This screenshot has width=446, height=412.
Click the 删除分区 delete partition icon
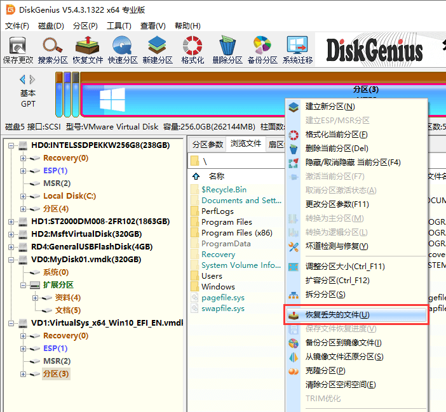227,50
